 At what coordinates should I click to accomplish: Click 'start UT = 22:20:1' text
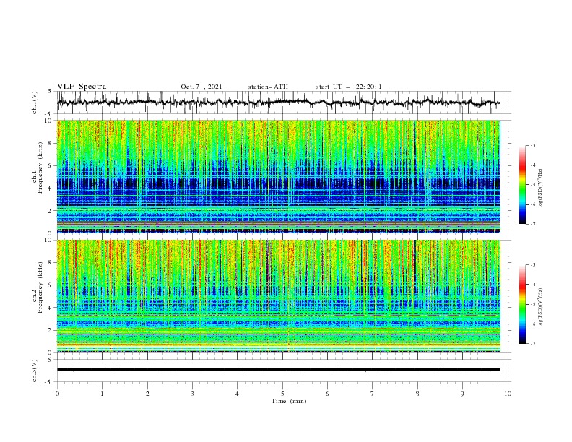pos(349,87)
